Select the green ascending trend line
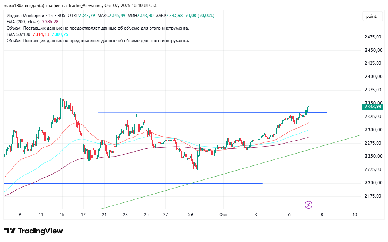 tap(230, 172)
